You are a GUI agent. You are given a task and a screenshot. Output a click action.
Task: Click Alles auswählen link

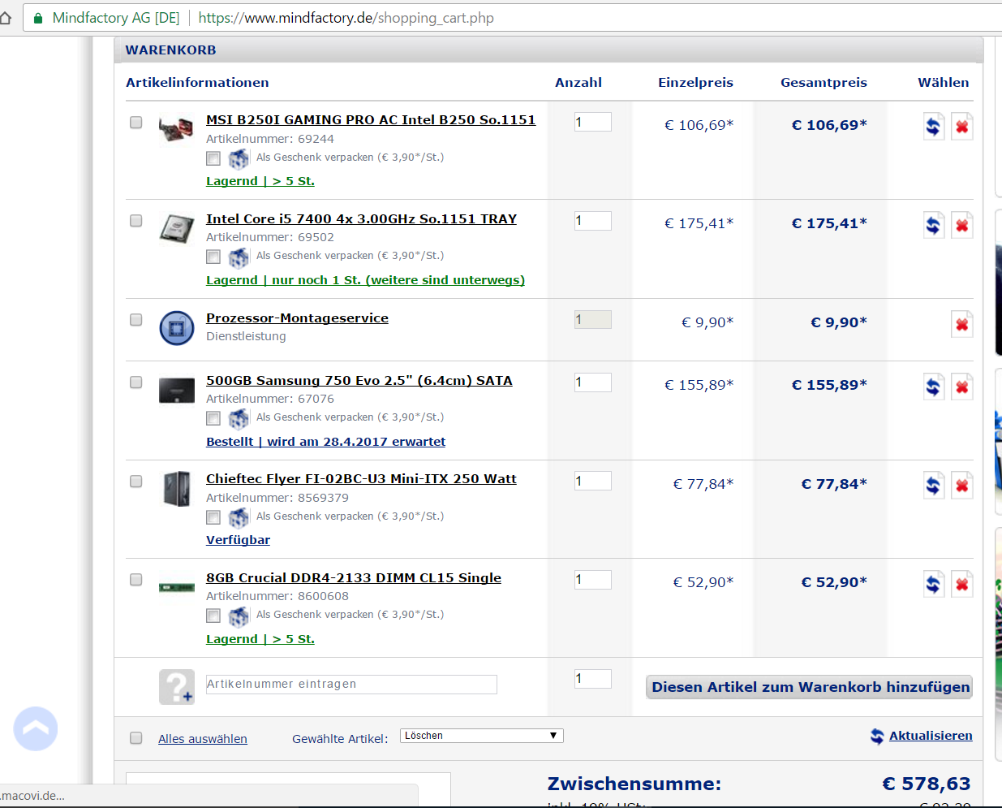(x=203, y=739)
